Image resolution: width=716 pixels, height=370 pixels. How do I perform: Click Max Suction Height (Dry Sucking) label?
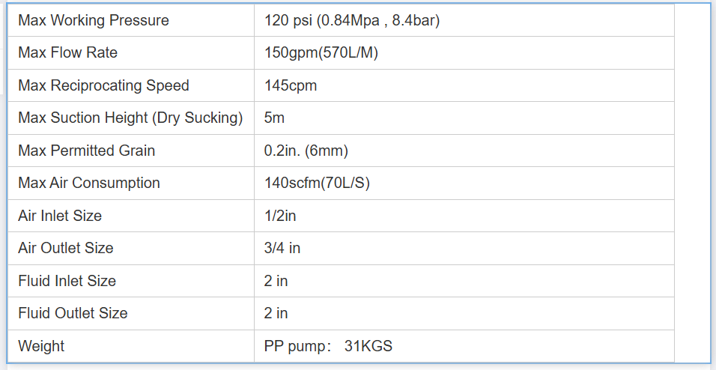[x=130, y=118]
